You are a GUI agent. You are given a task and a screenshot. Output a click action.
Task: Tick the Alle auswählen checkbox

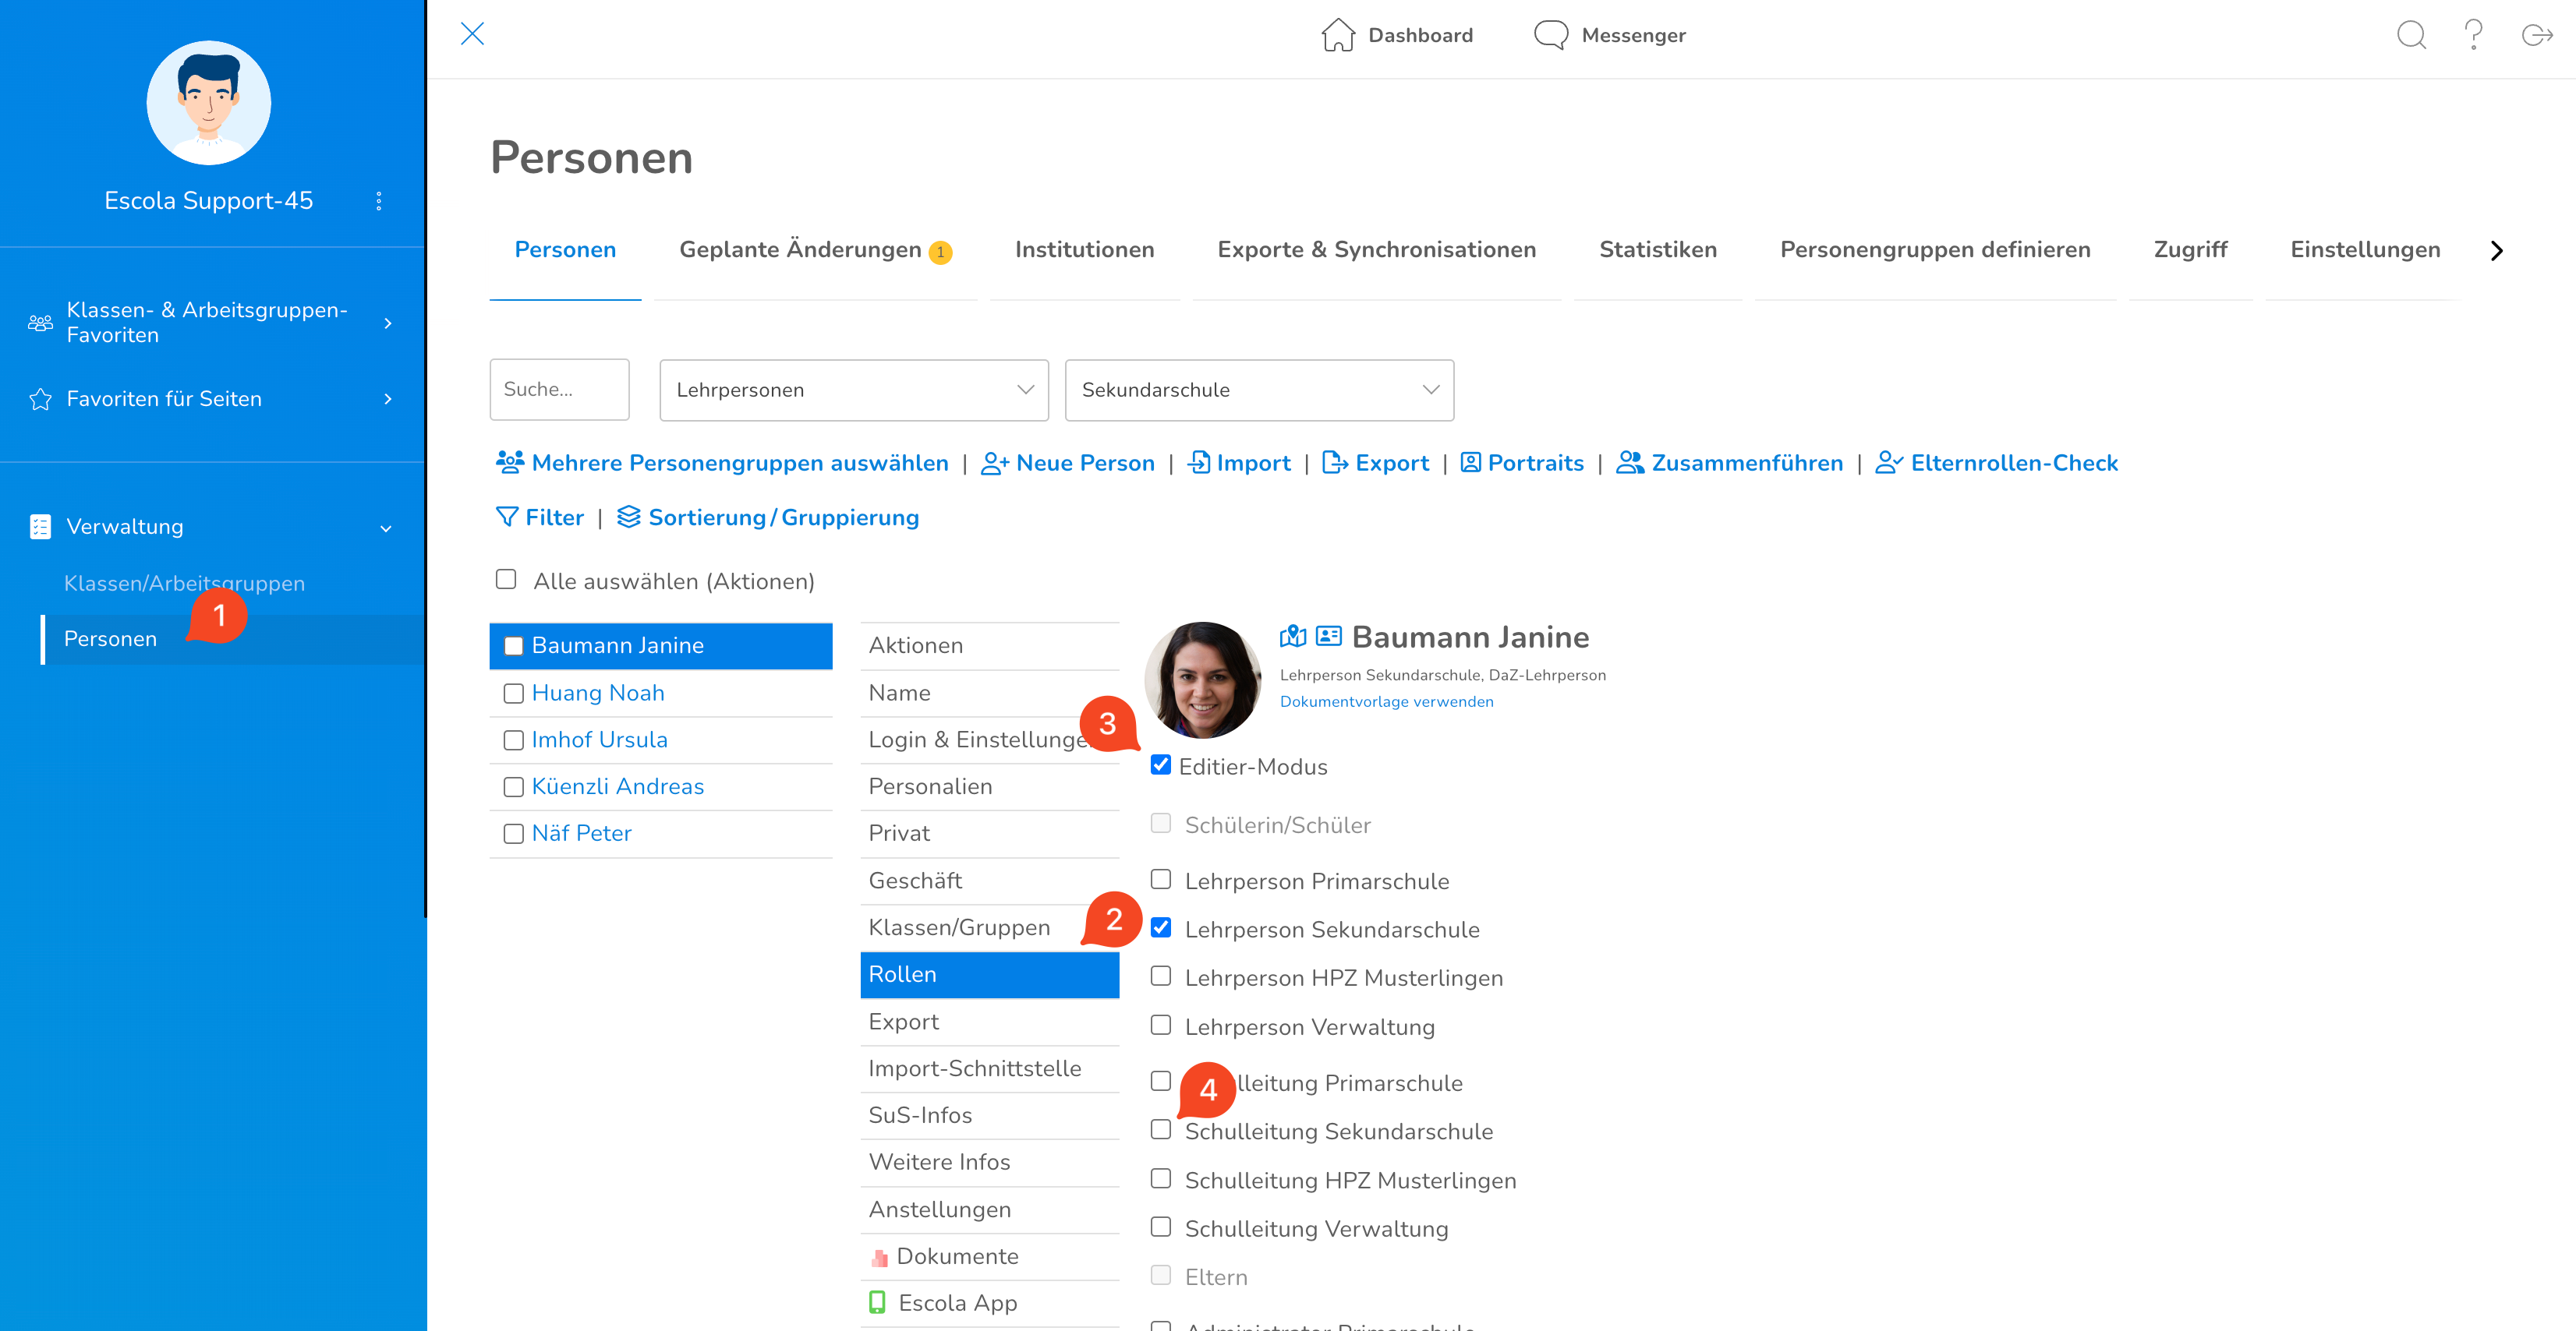pos(506,580)
